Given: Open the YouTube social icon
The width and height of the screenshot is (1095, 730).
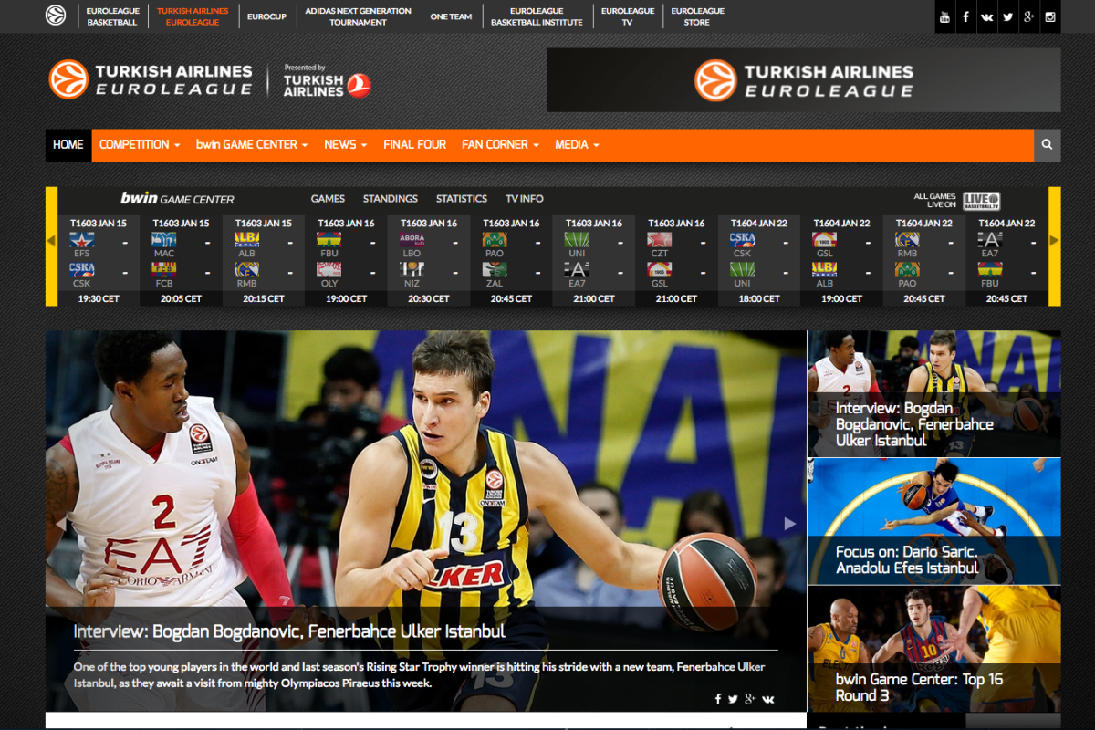Looking at the screenshot, I should coord(944,16).
